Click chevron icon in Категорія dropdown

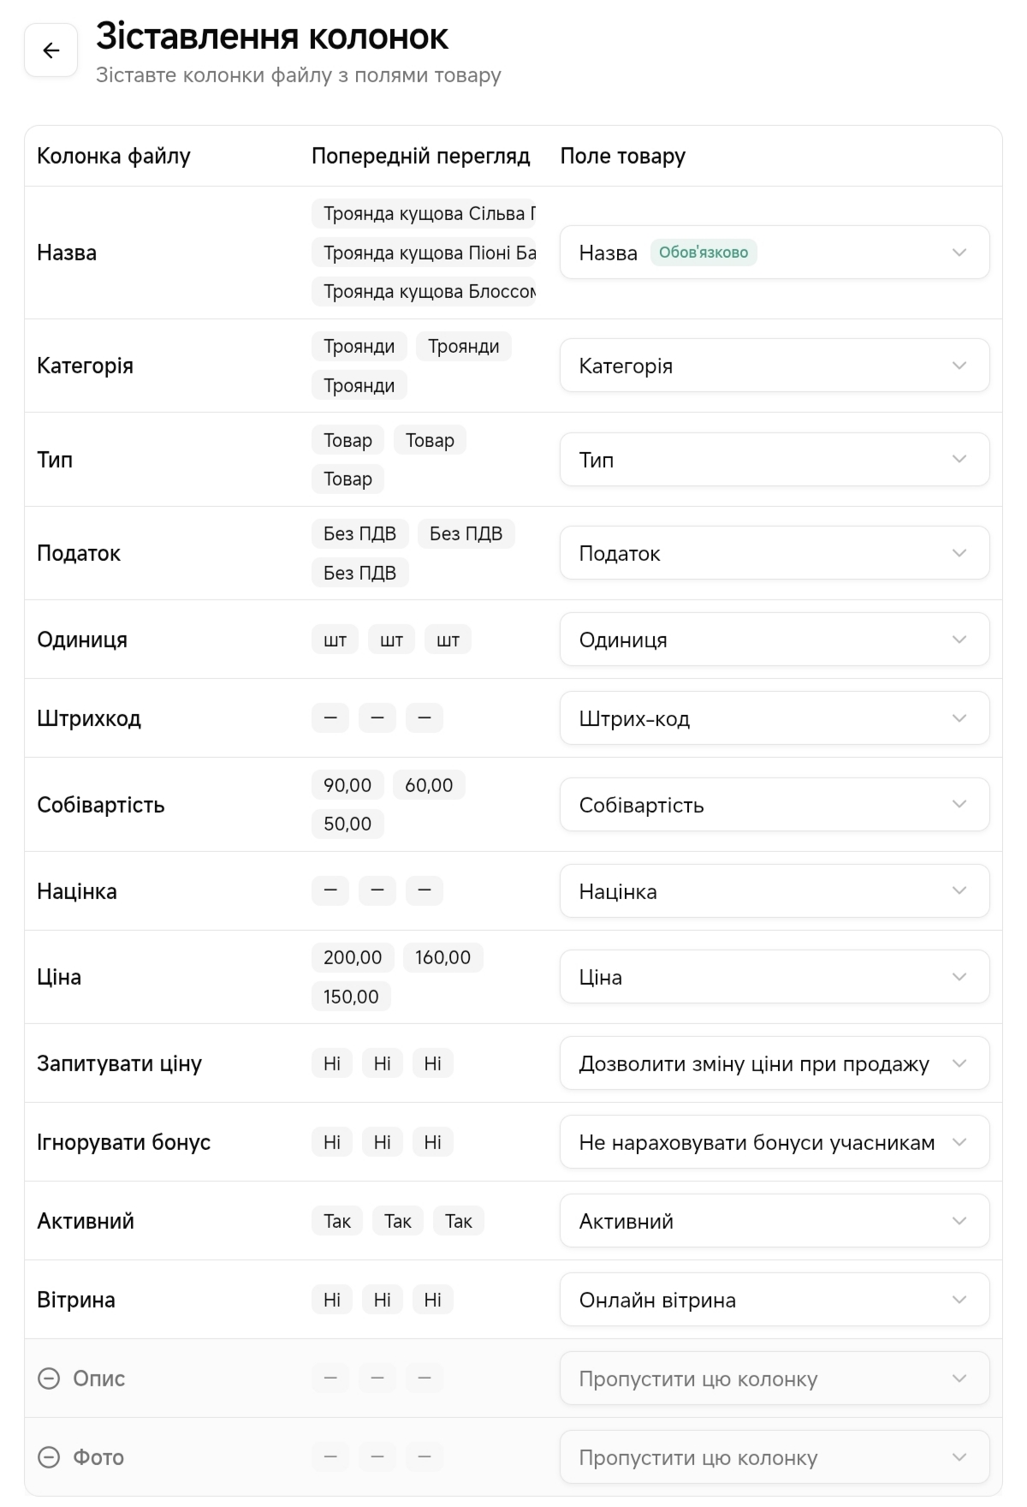coord(959,366)
